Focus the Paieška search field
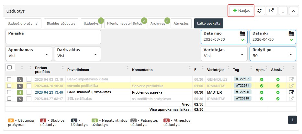 (53, 37)
